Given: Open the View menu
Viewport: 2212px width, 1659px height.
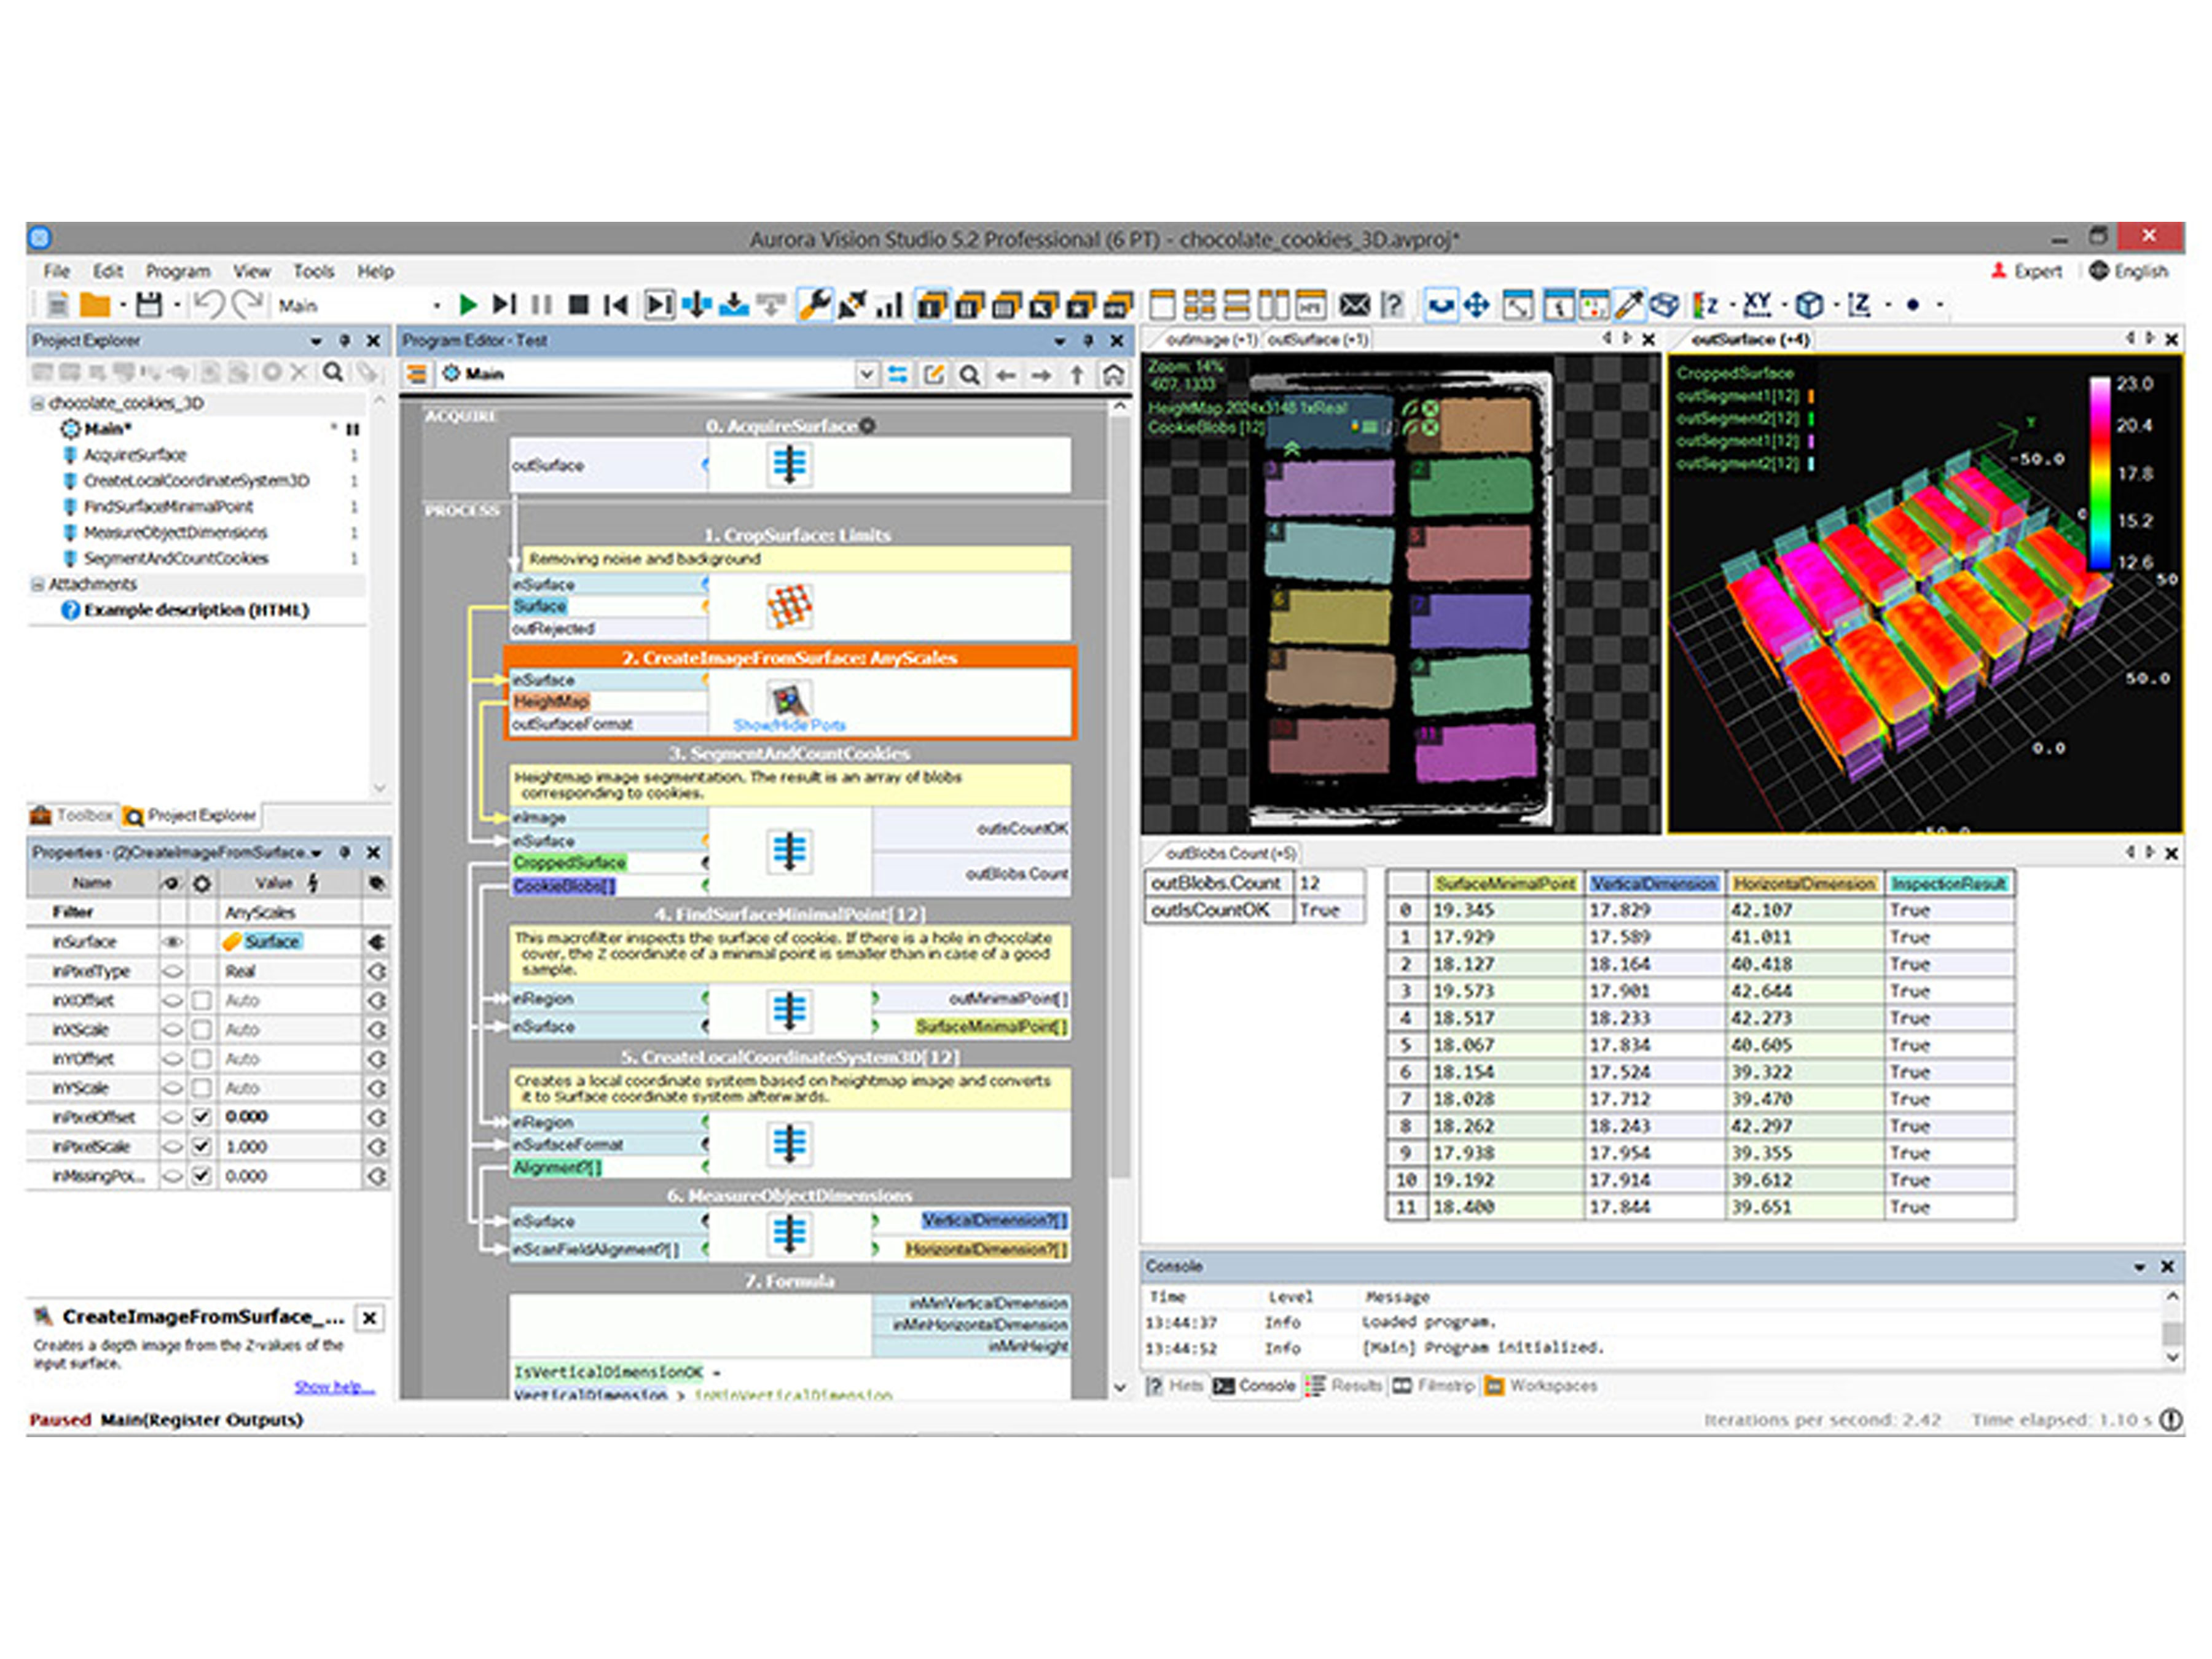Looking at the screenshot, I should (x=252, y=271).
